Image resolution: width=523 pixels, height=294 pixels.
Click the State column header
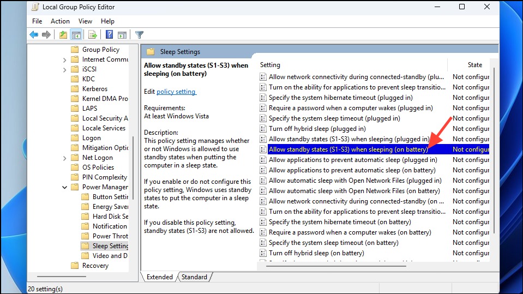(474, 65)
